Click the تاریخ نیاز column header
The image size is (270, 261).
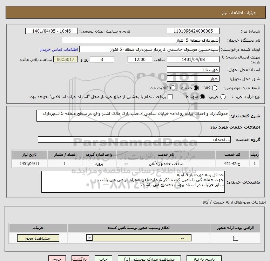29,154
